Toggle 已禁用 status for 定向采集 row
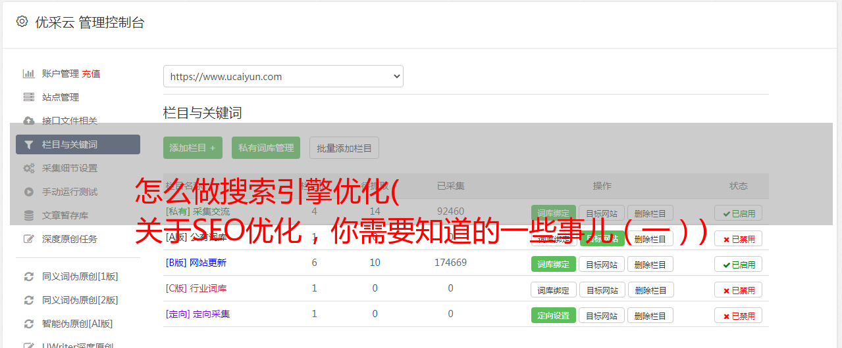Screen dimensions: 842x348 (739, 315)
